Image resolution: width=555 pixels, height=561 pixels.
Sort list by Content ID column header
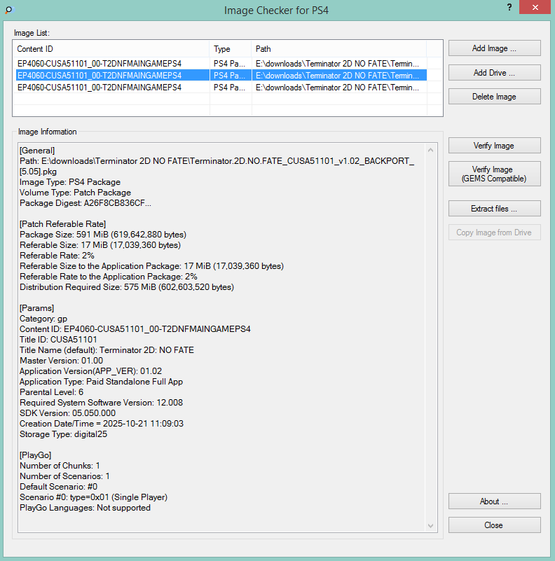click(112, 49)
